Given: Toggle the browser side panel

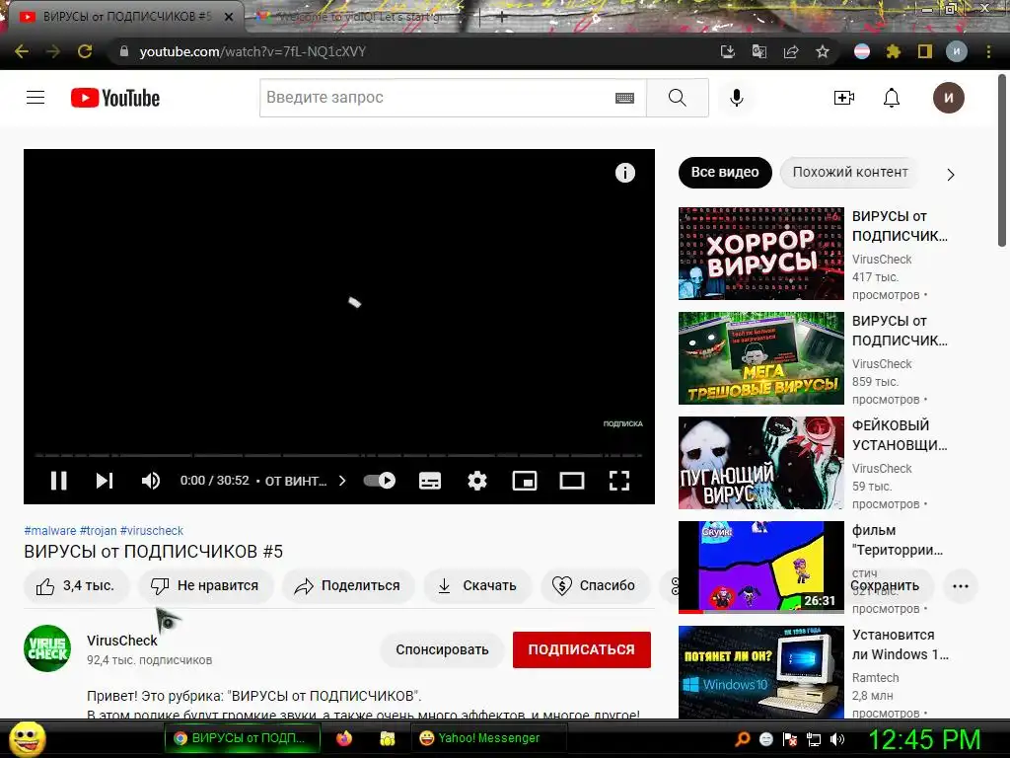Looking at the screenshot, I should [925, 51].
